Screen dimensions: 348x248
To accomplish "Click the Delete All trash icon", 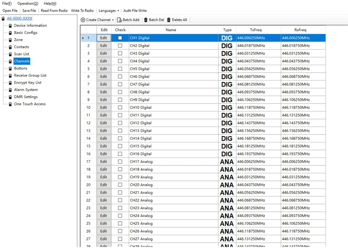I will coord(169,20).
